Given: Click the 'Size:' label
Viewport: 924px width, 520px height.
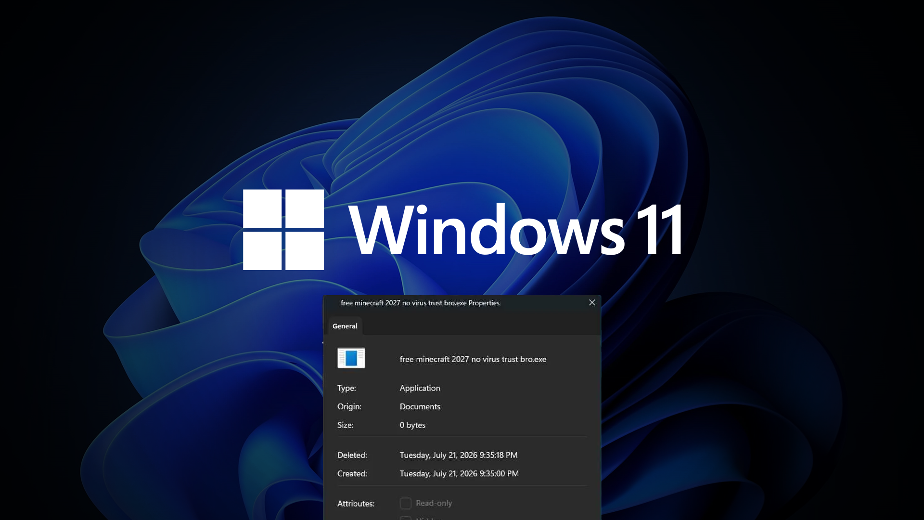Looking at the screenshot, I should [x=346, y=425].
